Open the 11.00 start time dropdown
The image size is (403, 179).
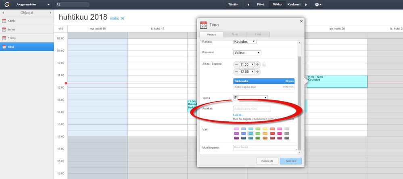coord(247,65)
